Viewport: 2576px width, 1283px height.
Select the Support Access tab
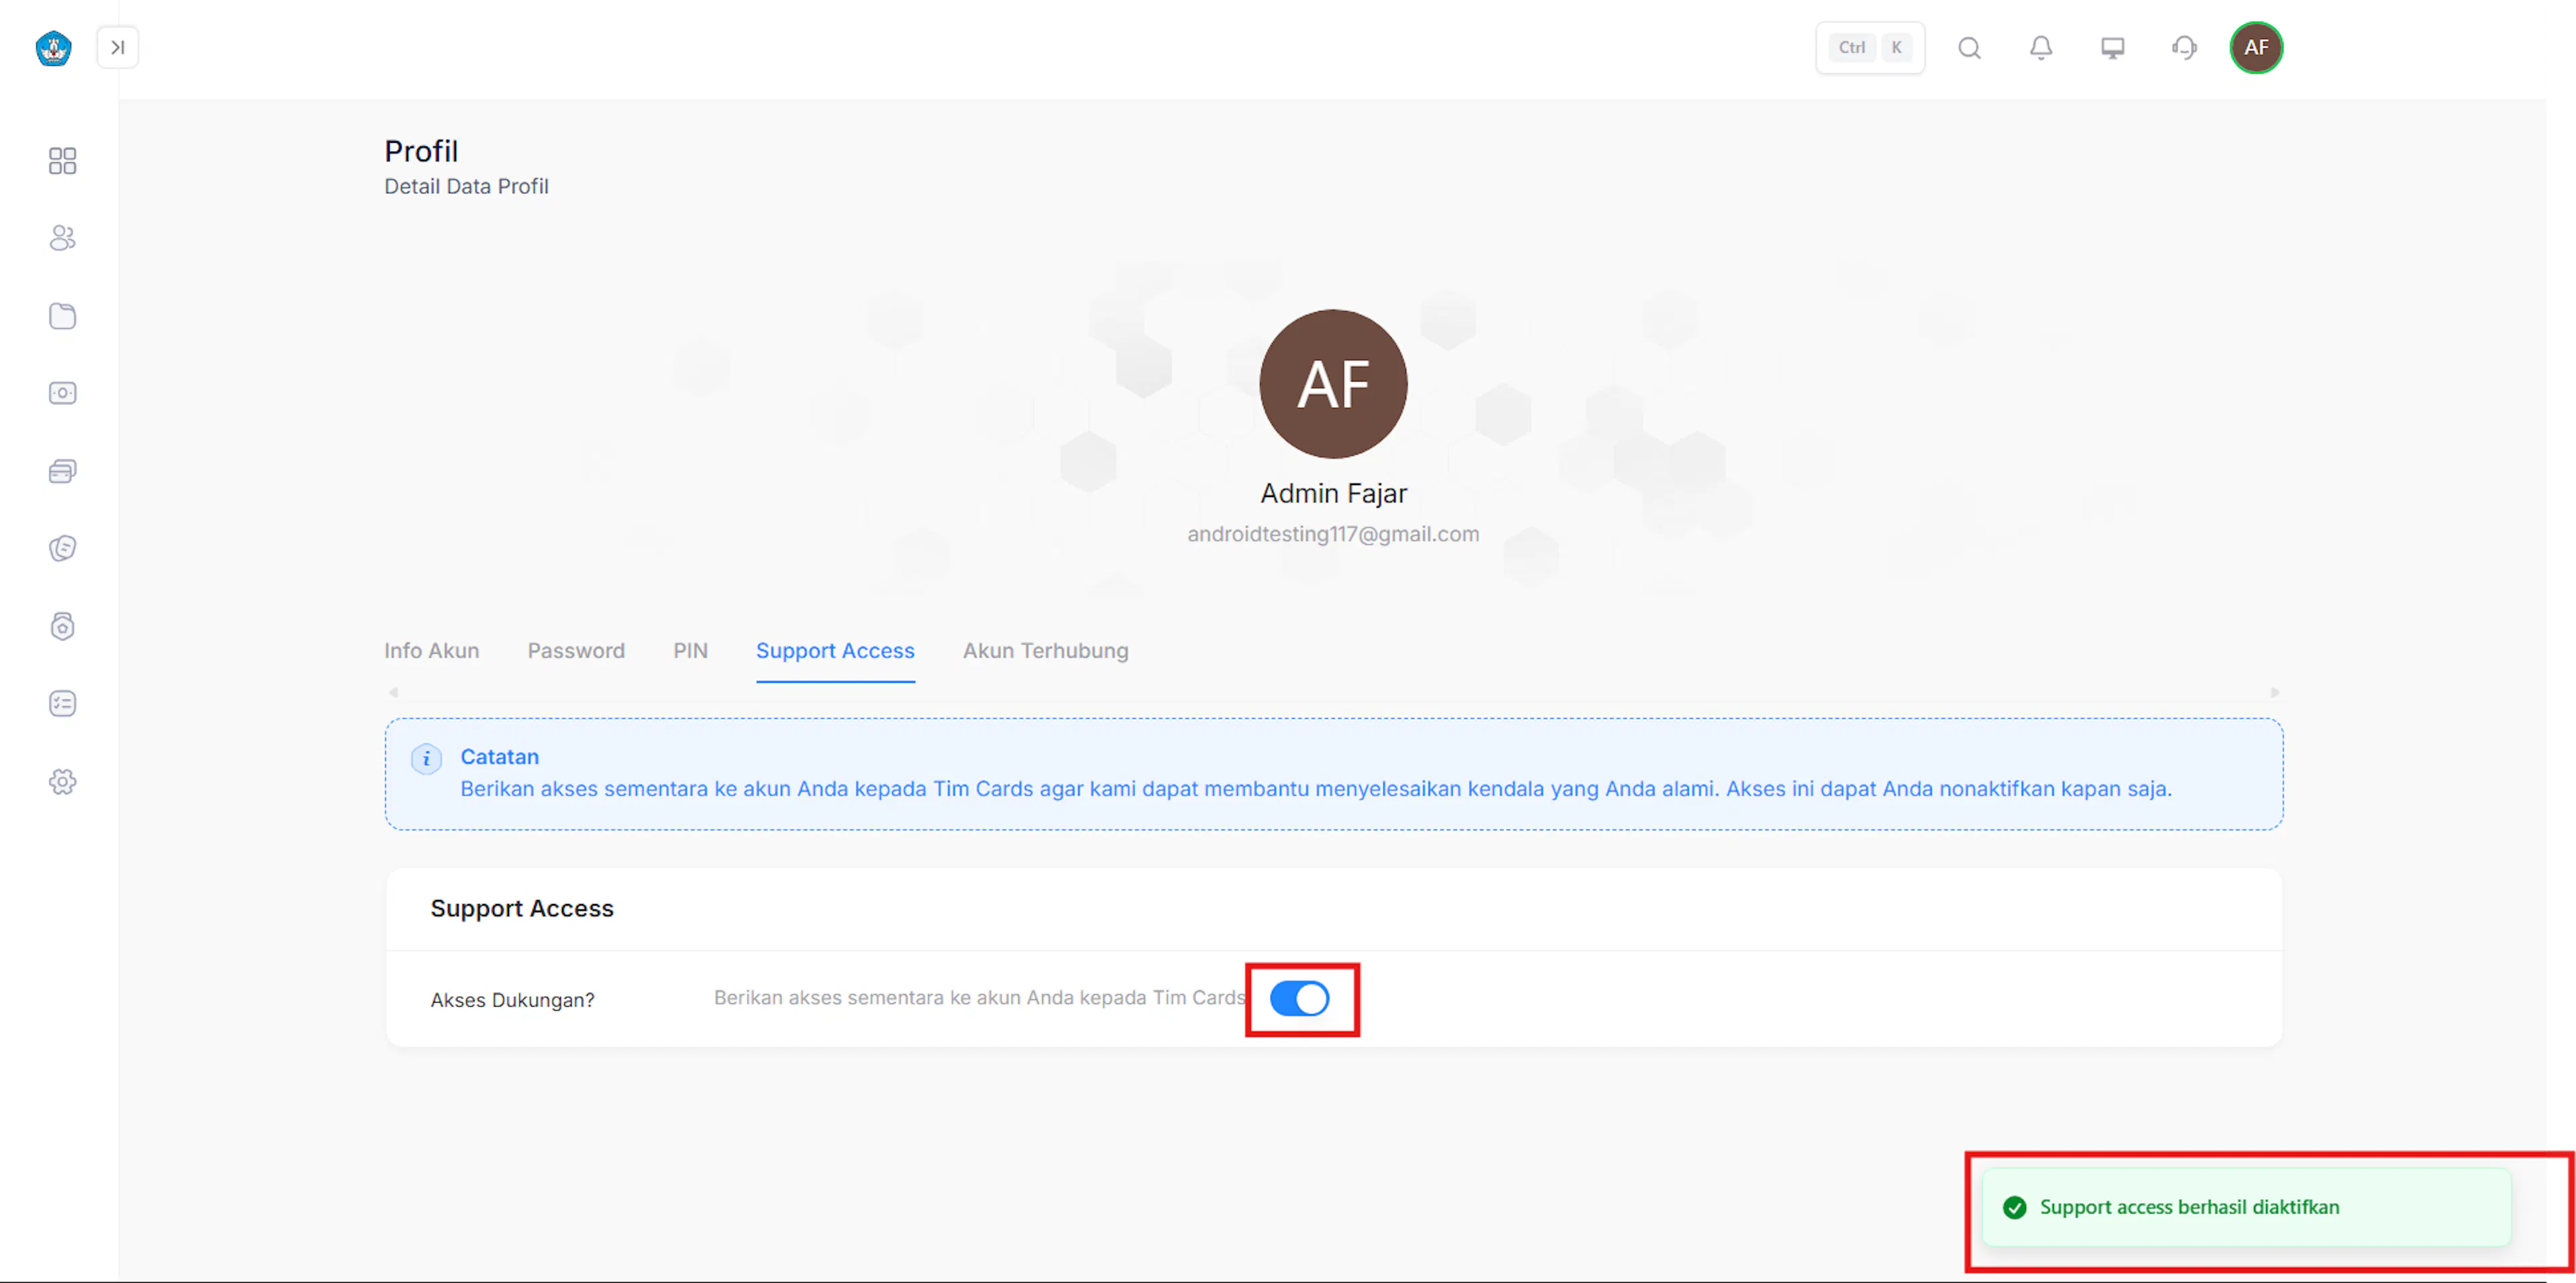(x=835, y=650)
